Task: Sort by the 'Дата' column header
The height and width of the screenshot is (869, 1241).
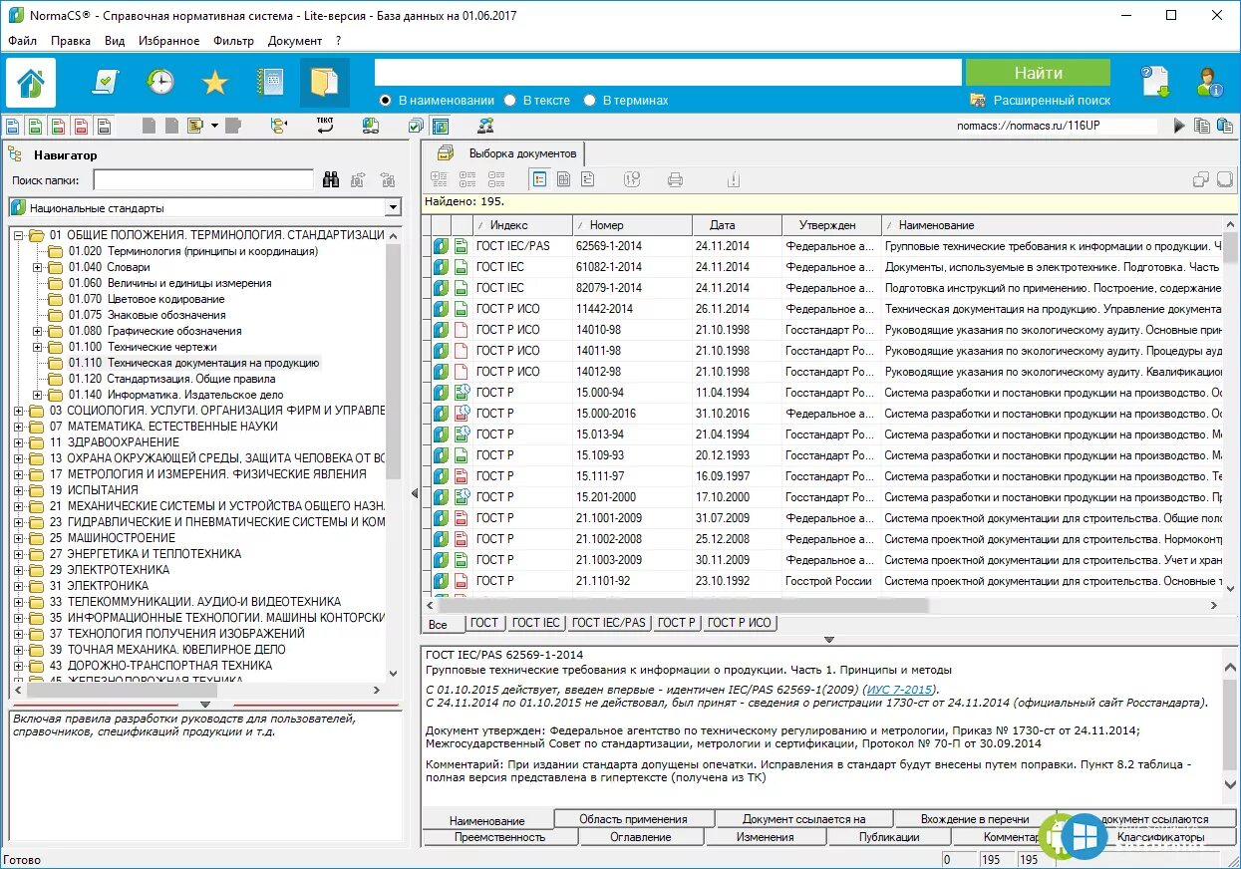Action: click(737, 225)
